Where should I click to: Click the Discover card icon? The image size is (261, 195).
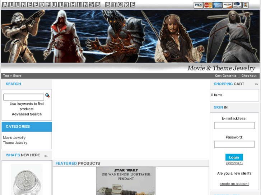[x=227, y=5]
